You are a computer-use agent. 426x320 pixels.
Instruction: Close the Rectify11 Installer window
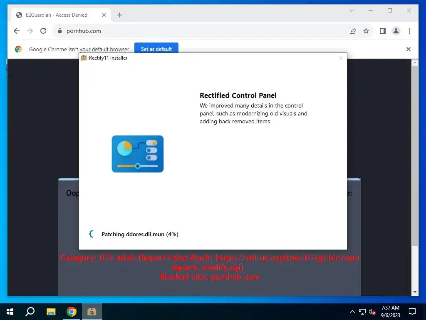pos(341,58)
